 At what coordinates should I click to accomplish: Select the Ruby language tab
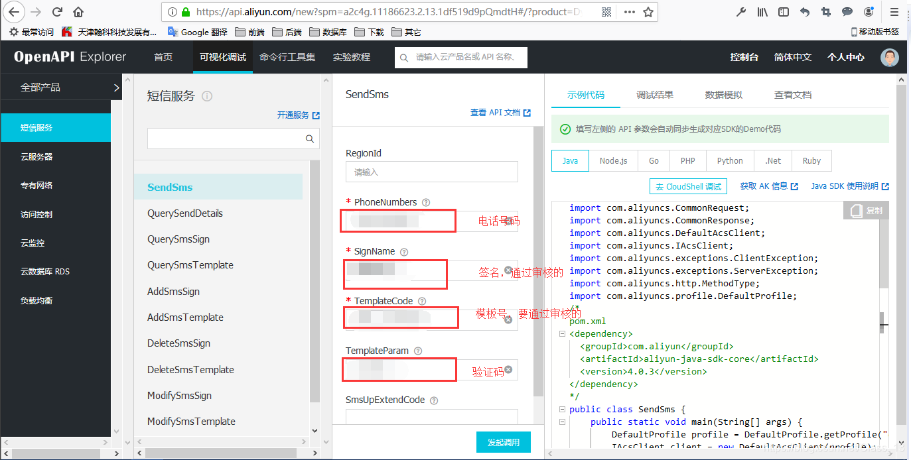tap(811, 161)
